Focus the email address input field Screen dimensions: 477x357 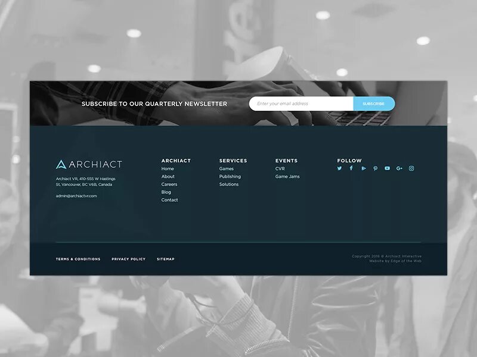(x=301, y=104)
